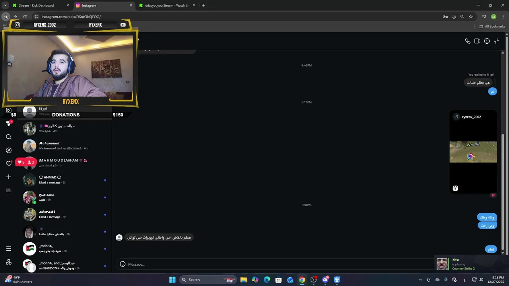
Task: Collapse the chat with the minimize arrows
Action: [x=496, y=41]
